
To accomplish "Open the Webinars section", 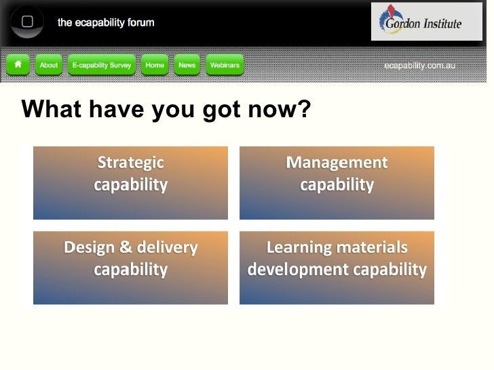I will point(225,65).
